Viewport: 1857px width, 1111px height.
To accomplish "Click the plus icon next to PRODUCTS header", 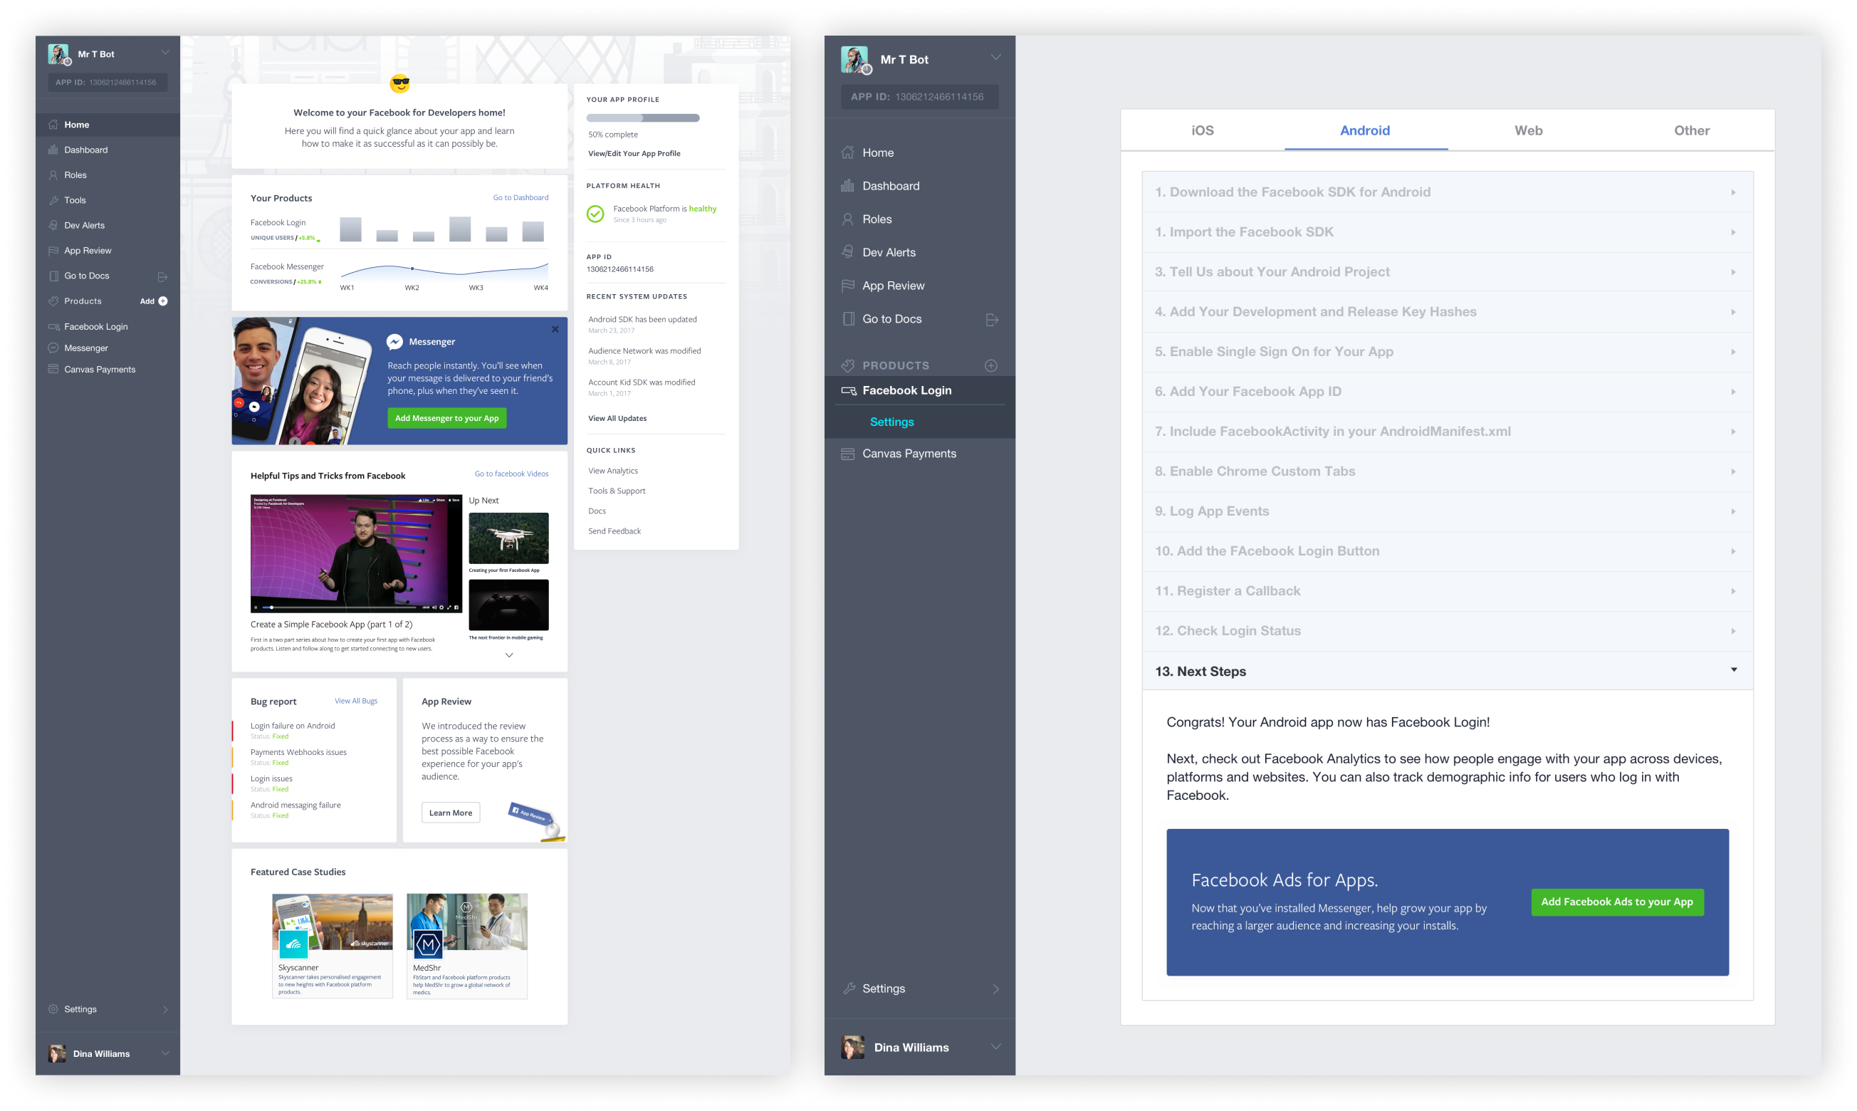I will click(x=991, y=365).
